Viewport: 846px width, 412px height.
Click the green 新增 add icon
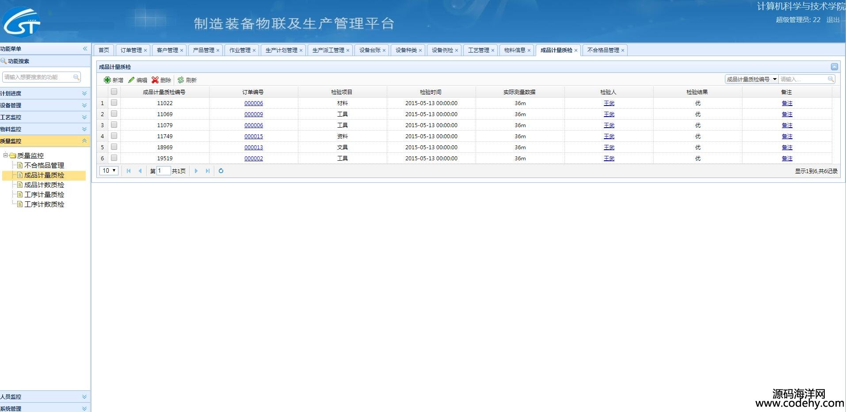coord(107,80)
